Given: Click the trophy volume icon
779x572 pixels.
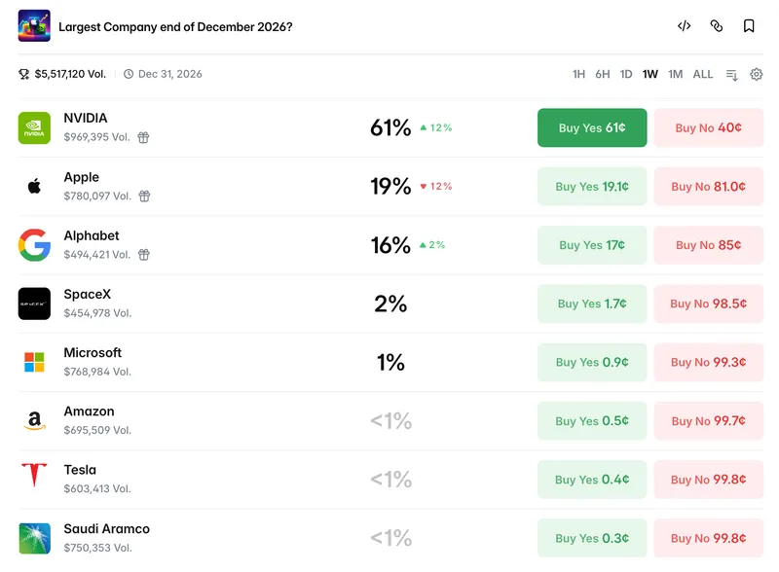Looking at the screenshot, I should tap(23, 74).
